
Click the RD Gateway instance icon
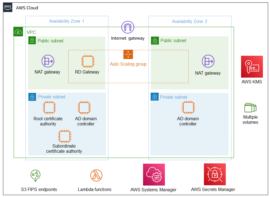88,61
